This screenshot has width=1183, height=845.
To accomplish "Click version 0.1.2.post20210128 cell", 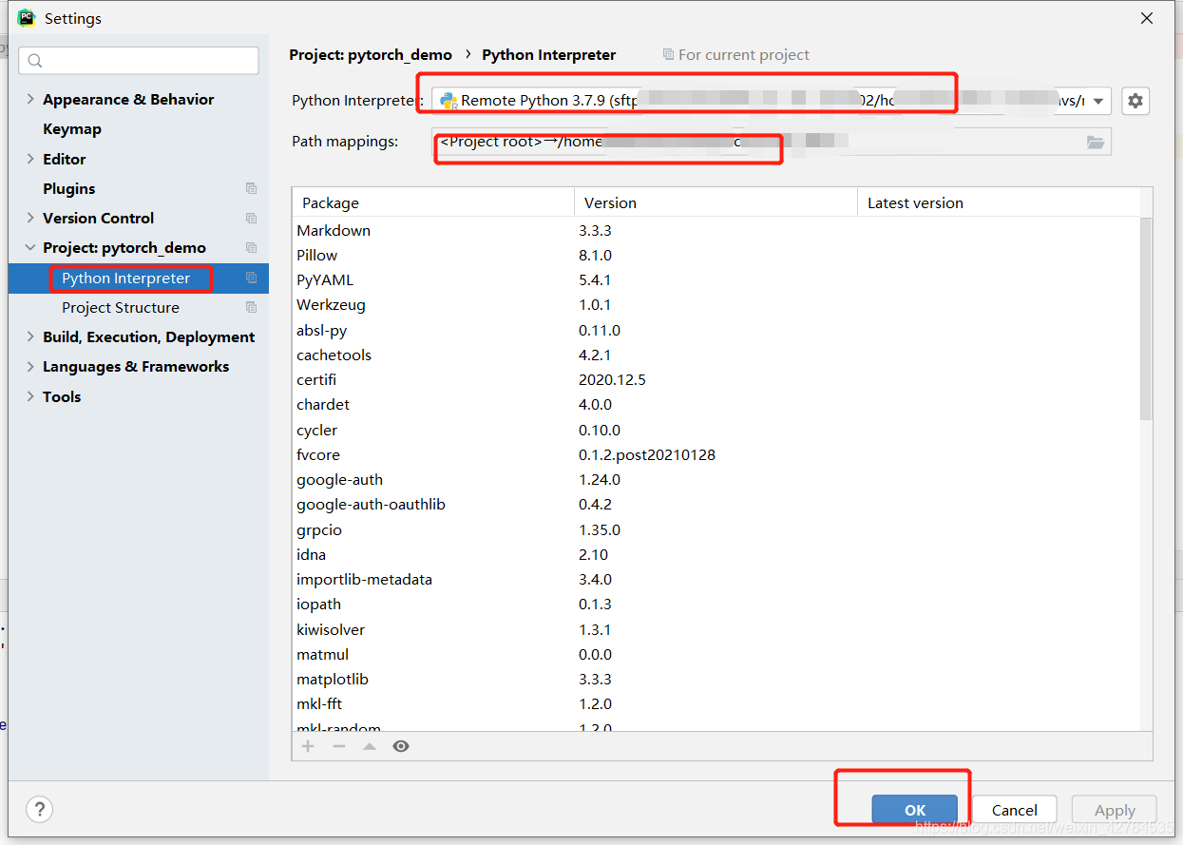I will point(647,454).
